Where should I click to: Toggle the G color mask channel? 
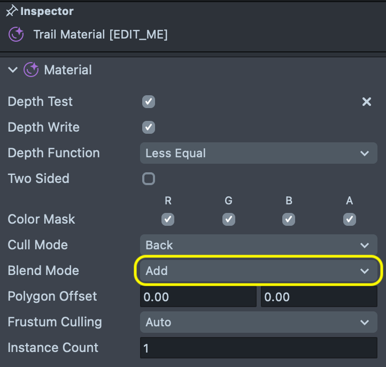point(228,219)
